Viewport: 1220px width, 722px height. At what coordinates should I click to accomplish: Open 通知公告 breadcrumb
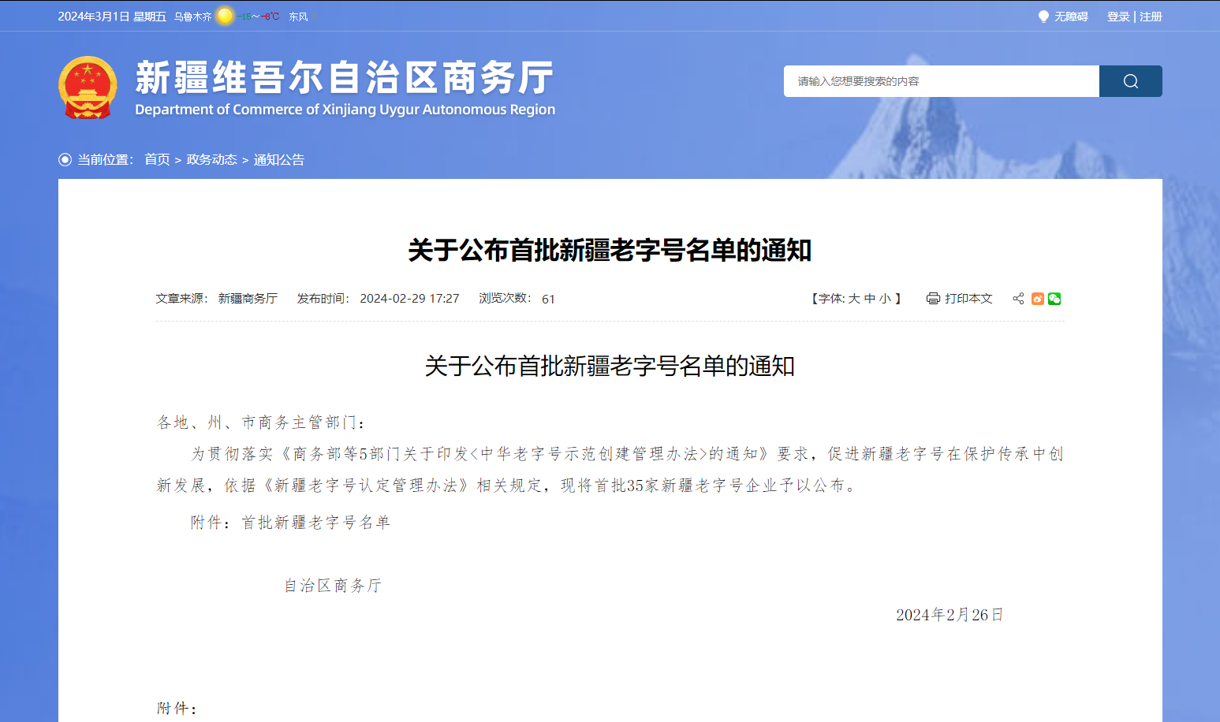pyautogui.click(x=279, y=160)
